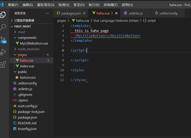Expand the .nuxt folder
This screenshot has height=138, width=191.
tap(21, 32)
